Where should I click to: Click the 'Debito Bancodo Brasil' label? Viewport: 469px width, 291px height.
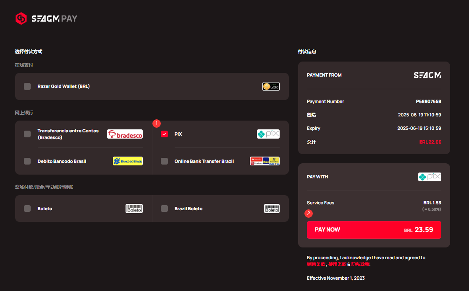click(x=62, y=161)
